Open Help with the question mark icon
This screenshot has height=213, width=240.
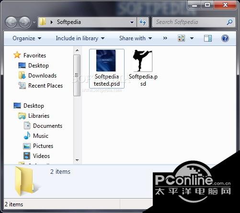[225, 38]
